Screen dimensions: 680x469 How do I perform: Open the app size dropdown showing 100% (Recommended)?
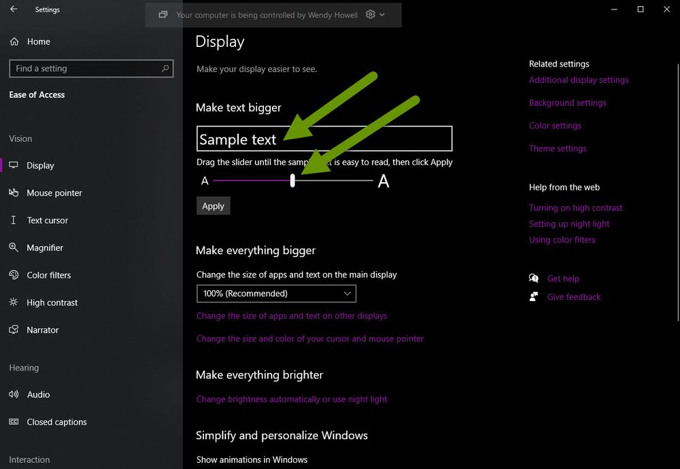276,293
